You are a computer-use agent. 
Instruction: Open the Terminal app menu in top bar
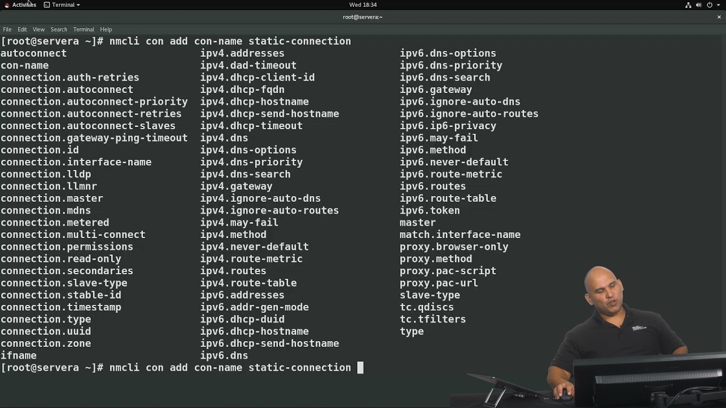(62, 5)
